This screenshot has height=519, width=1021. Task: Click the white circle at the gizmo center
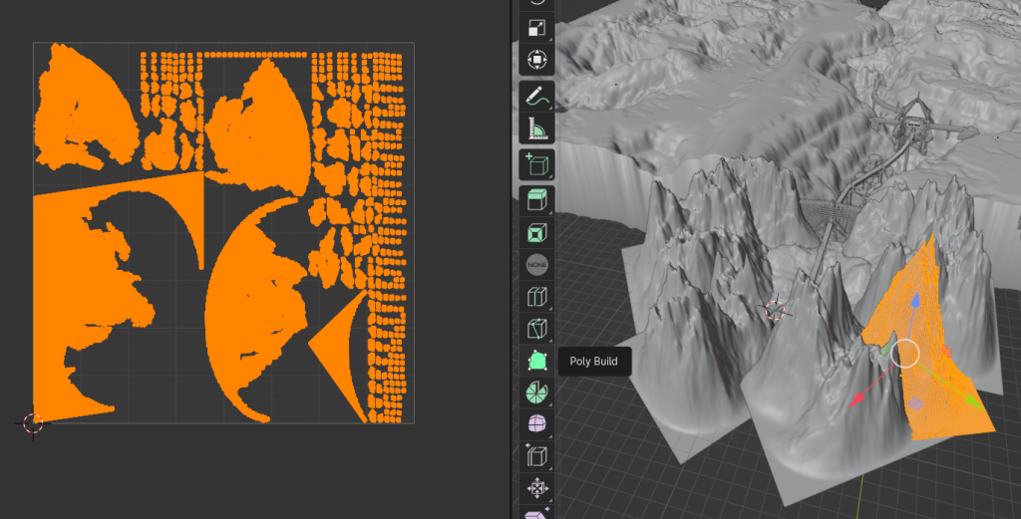point(904,354)
